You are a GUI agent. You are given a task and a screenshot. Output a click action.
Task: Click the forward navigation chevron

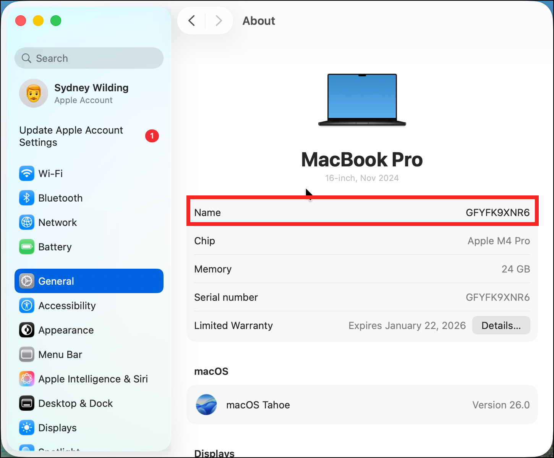219,21
